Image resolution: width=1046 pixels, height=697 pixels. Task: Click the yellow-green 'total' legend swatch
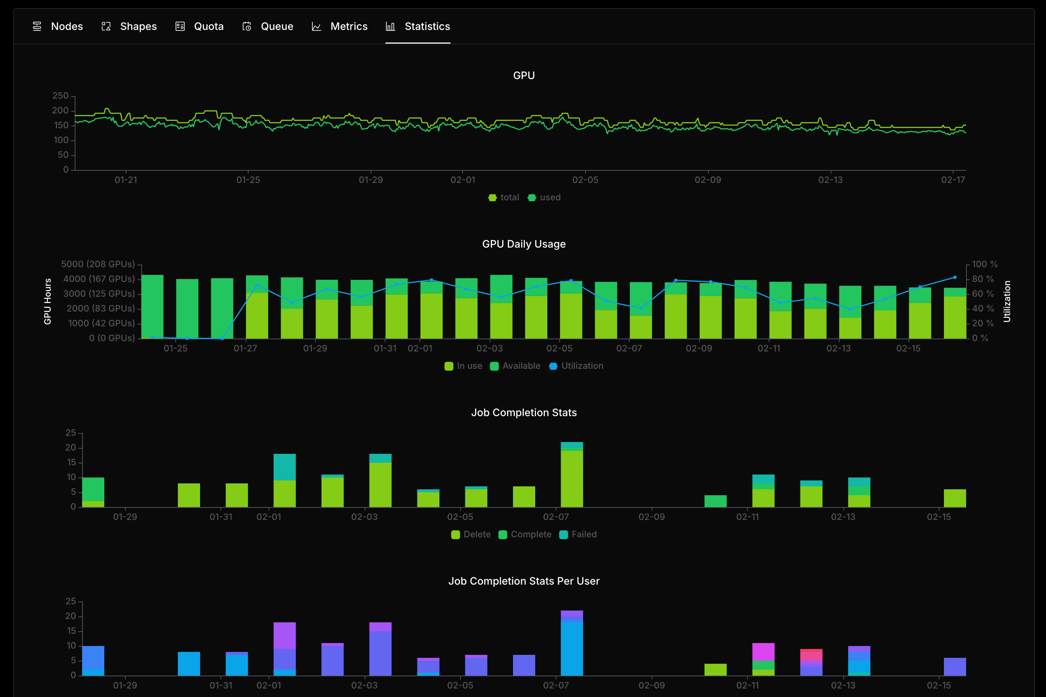493,198
